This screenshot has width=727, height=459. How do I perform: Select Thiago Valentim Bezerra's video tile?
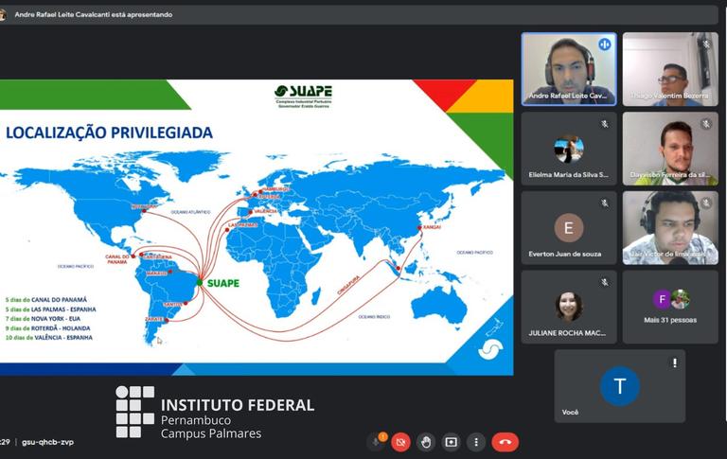[670, 69]
